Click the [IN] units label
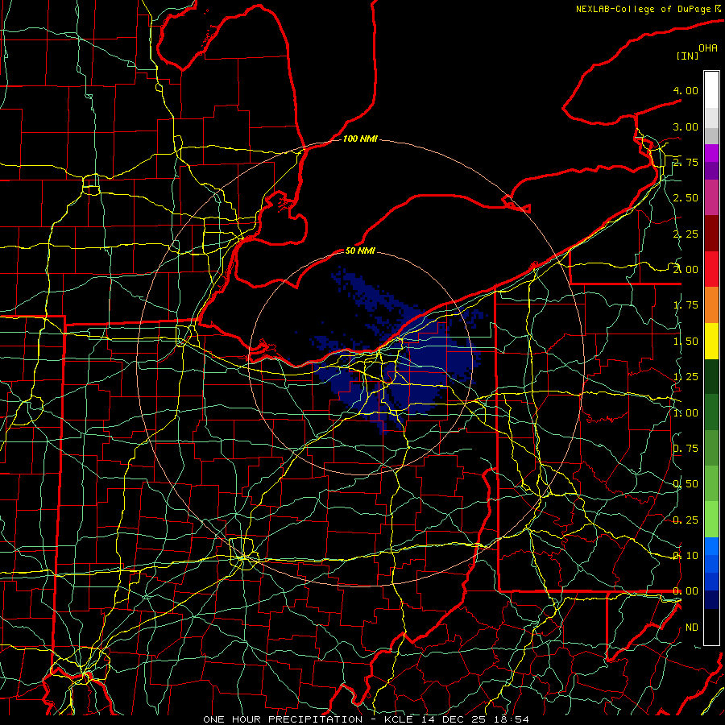 point(687,56)
